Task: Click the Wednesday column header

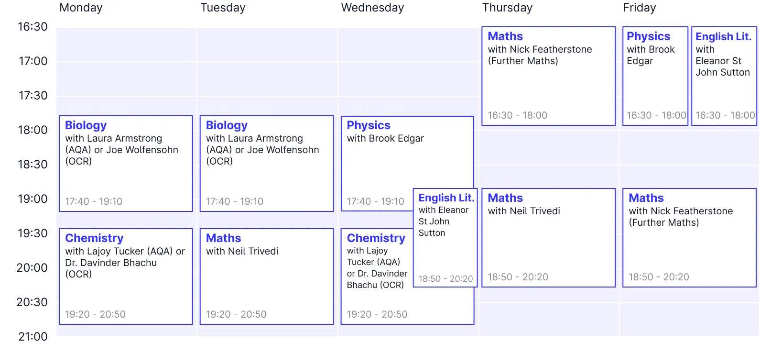Action: [x=372, y=8]
